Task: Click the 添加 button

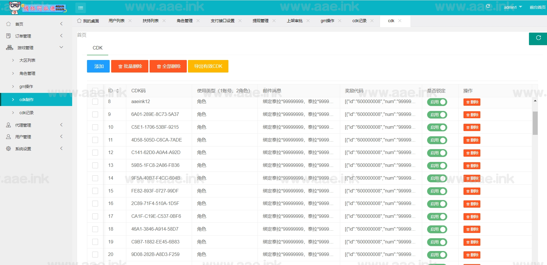Action: click(98, 66)
